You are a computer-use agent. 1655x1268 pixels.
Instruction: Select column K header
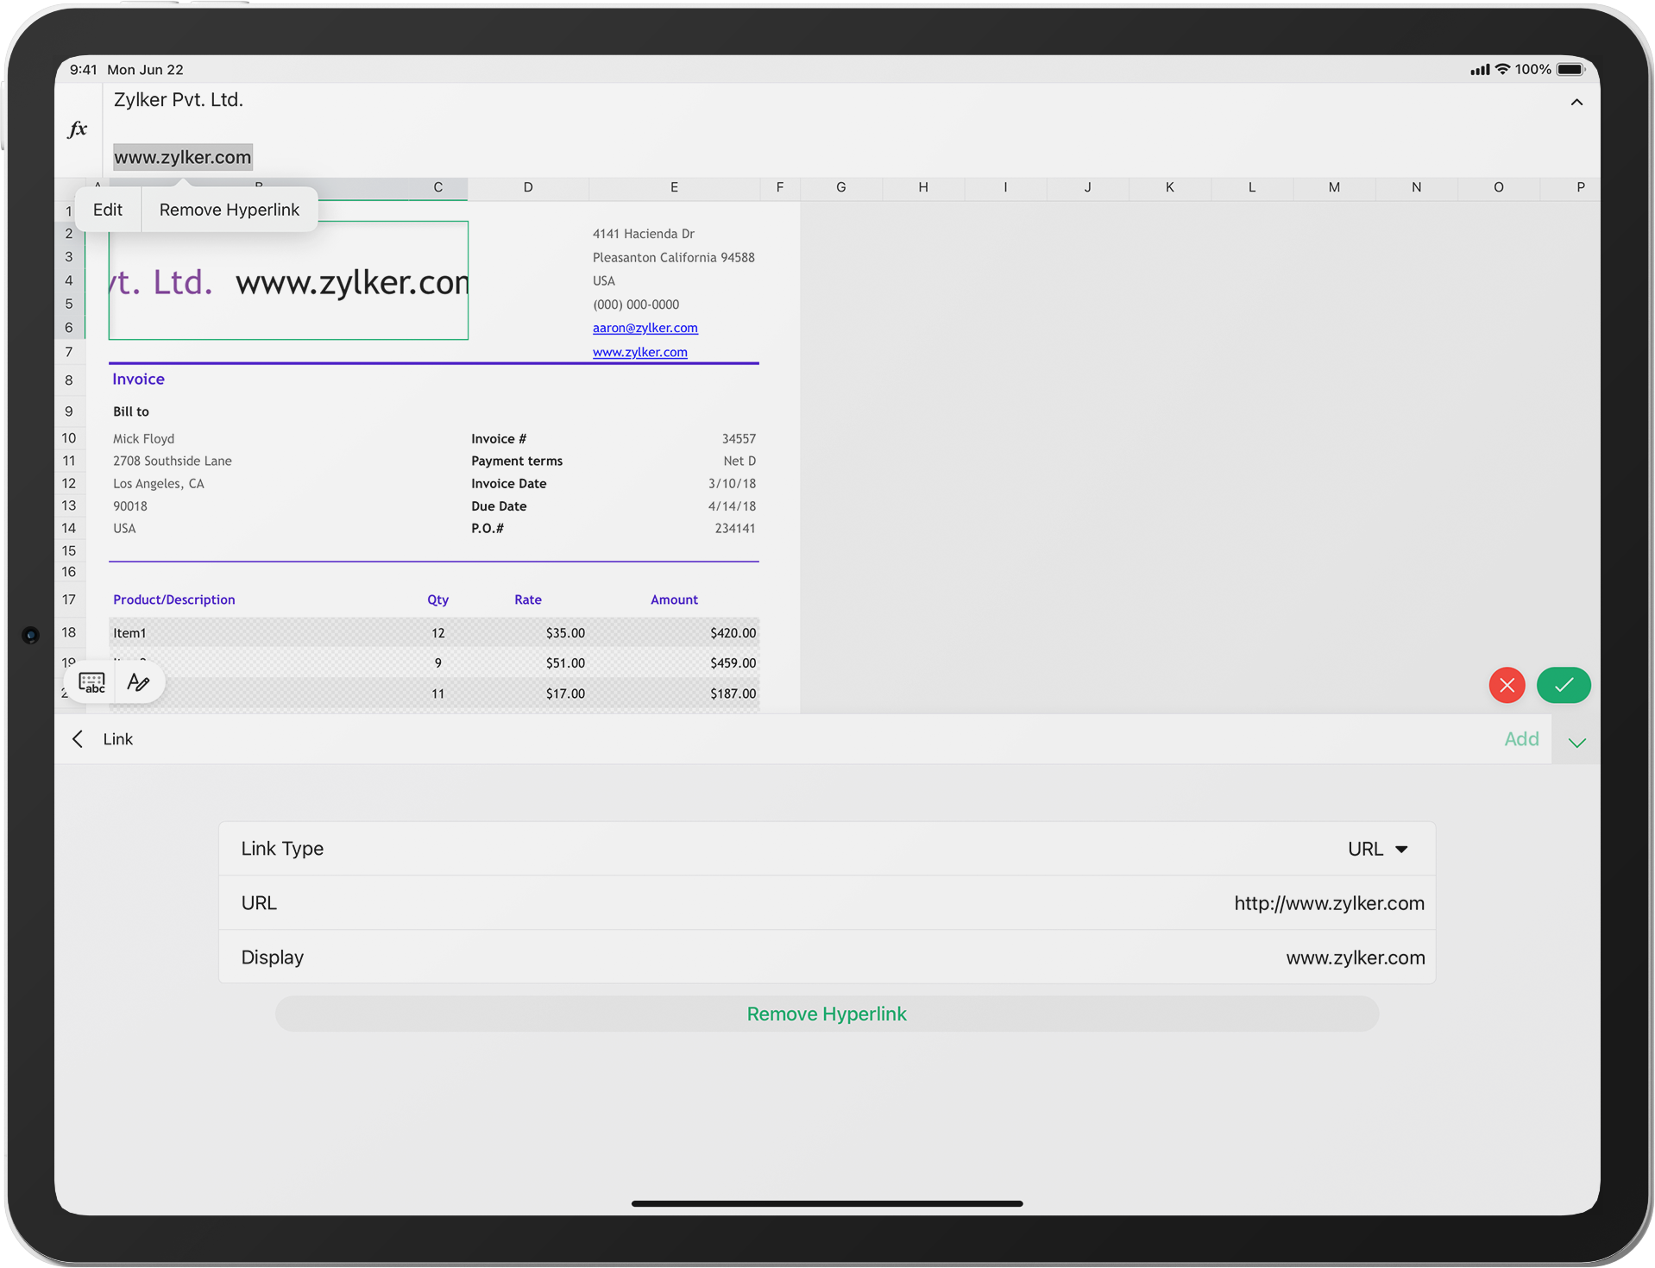point(1170,187)
